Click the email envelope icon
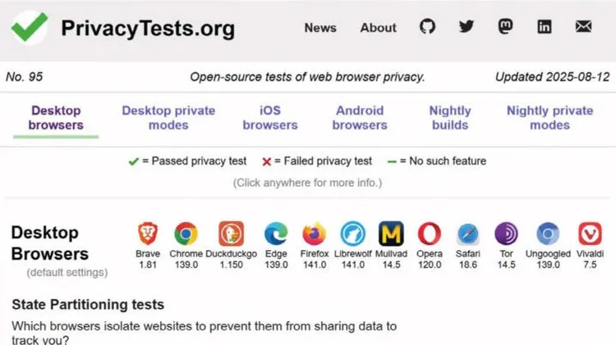 tap(583, 27)
